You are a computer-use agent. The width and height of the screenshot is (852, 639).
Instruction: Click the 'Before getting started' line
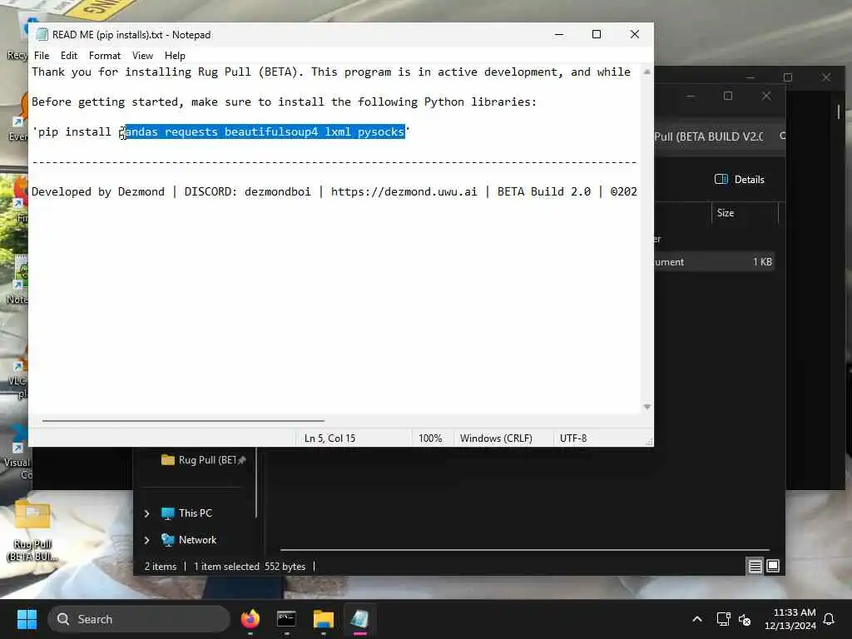tap(284, 102)
